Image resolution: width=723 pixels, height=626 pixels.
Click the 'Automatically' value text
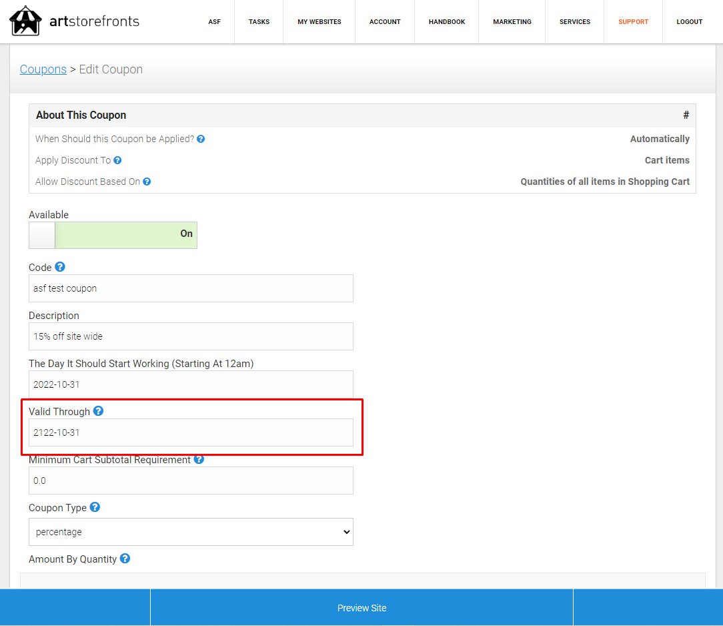pos(660,139)
